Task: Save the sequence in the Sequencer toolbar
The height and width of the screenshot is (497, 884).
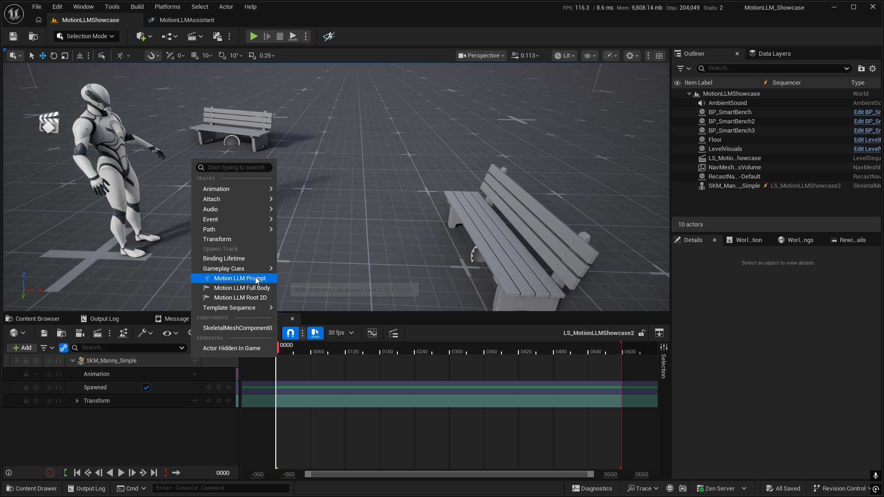Action: [44, 333]
